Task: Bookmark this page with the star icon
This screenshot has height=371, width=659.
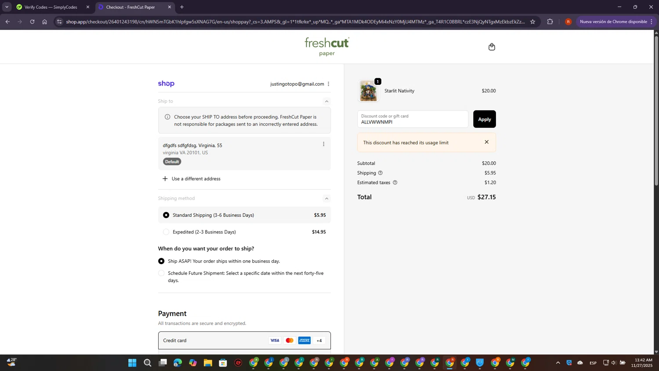Action: point(532,22)
